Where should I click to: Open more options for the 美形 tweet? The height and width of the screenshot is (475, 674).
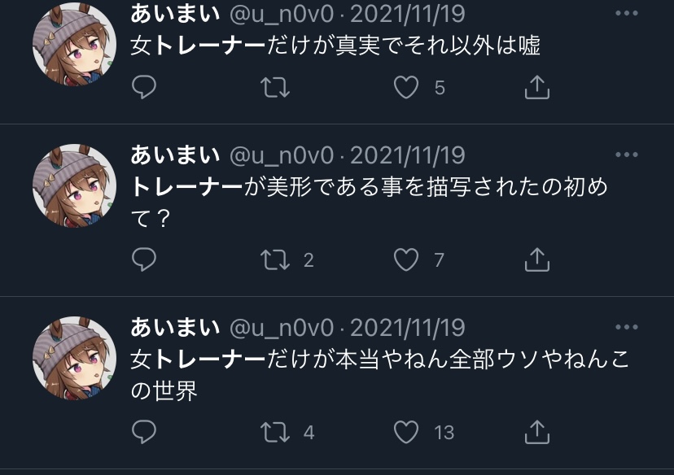[x=626, y=155]
